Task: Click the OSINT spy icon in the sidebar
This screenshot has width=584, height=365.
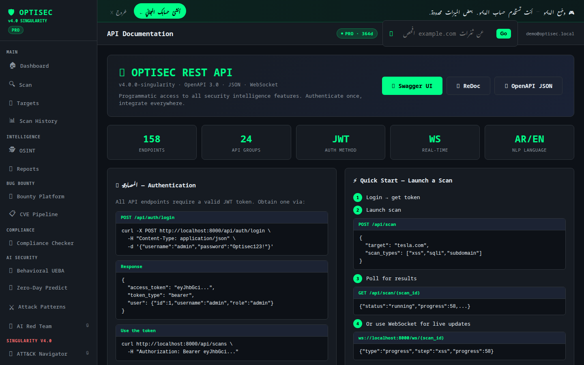Action: point(12,150)
